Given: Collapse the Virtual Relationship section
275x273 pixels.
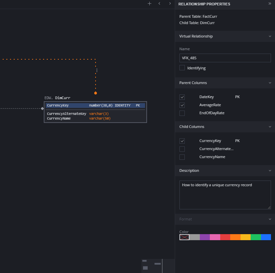Looking at the screenshot, I should coord(269,36).
